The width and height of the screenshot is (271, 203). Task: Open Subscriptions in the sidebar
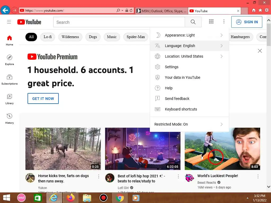coord(10,80)
